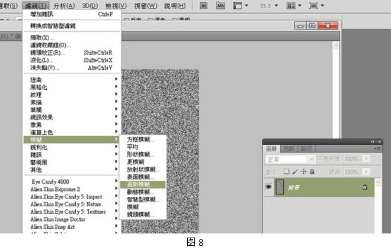Choose 轉換成智慧型濾鏡 menu entry
This screenshot has width=391, height=250.
pos(72,26)
